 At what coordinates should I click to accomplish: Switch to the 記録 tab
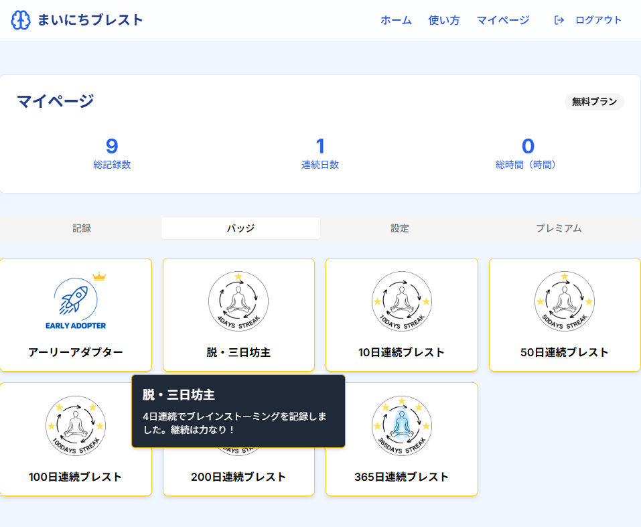[82, 228]
